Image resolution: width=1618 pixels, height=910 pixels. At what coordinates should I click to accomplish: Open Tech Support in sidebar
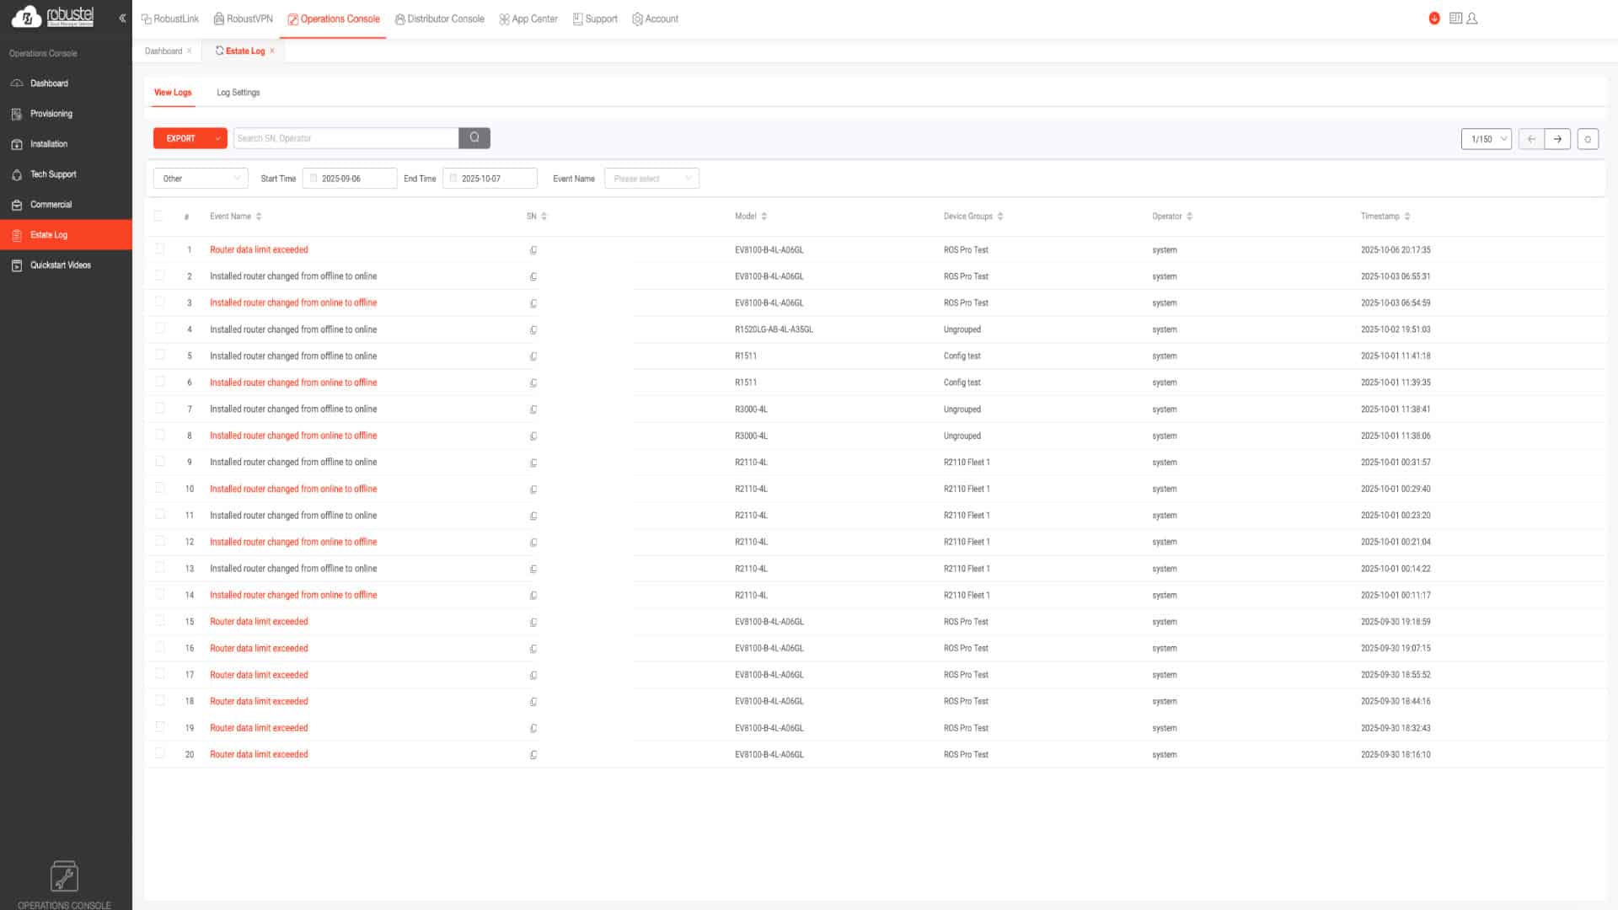tap(53, 174)
